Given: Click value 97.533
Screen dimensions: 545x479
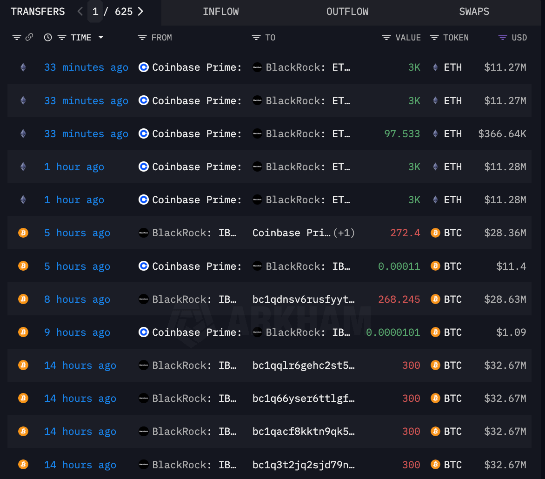Looking at the screenshot, I should [402, 133].
